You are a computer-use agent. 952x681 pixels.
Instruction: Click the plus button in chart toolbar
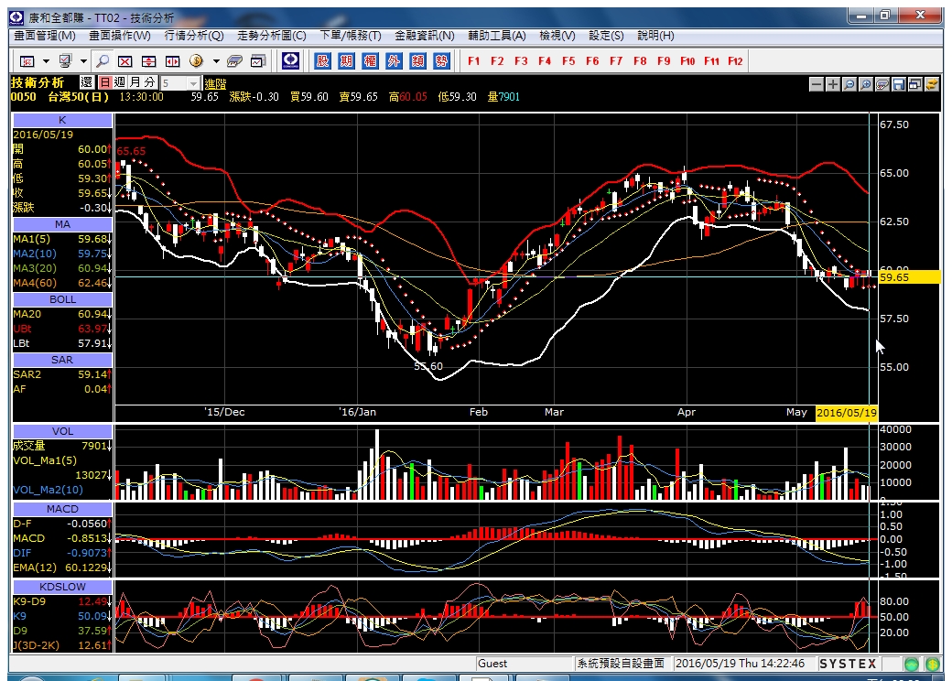pos(833,84)
